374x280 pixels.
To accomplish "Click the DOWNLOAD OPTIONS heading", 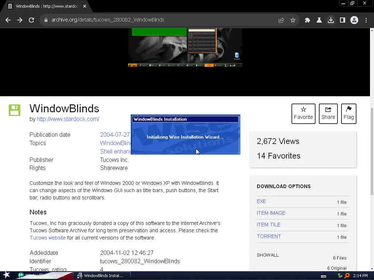I will click(283, 186).
